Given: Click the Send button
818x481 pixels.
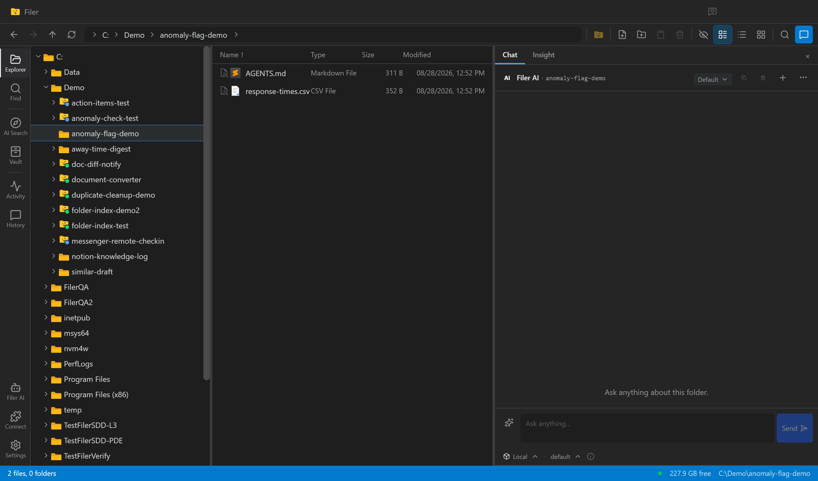Looking at the screenshot, I should click(x=794, y=428).
